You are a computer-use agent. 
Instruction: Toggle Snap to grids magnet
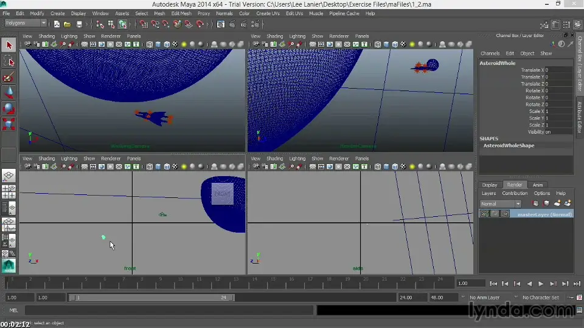(144, 24)
